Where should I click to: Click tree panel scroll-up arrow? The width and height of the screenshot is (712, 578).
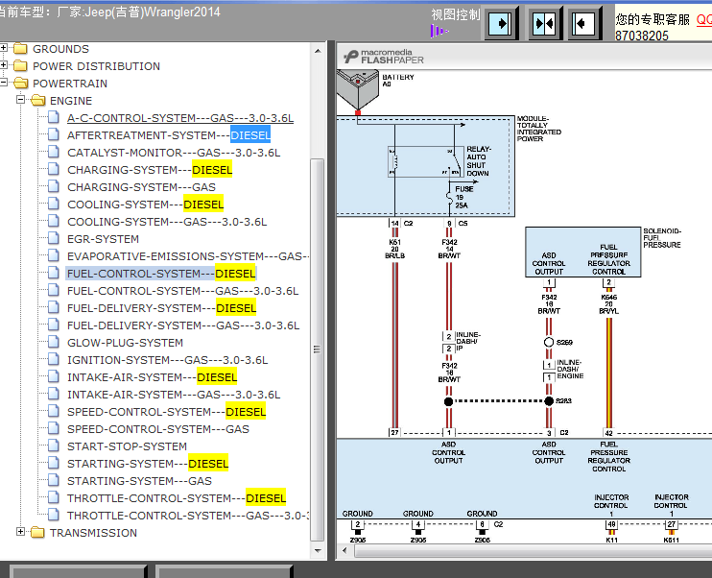click(318, 51)
